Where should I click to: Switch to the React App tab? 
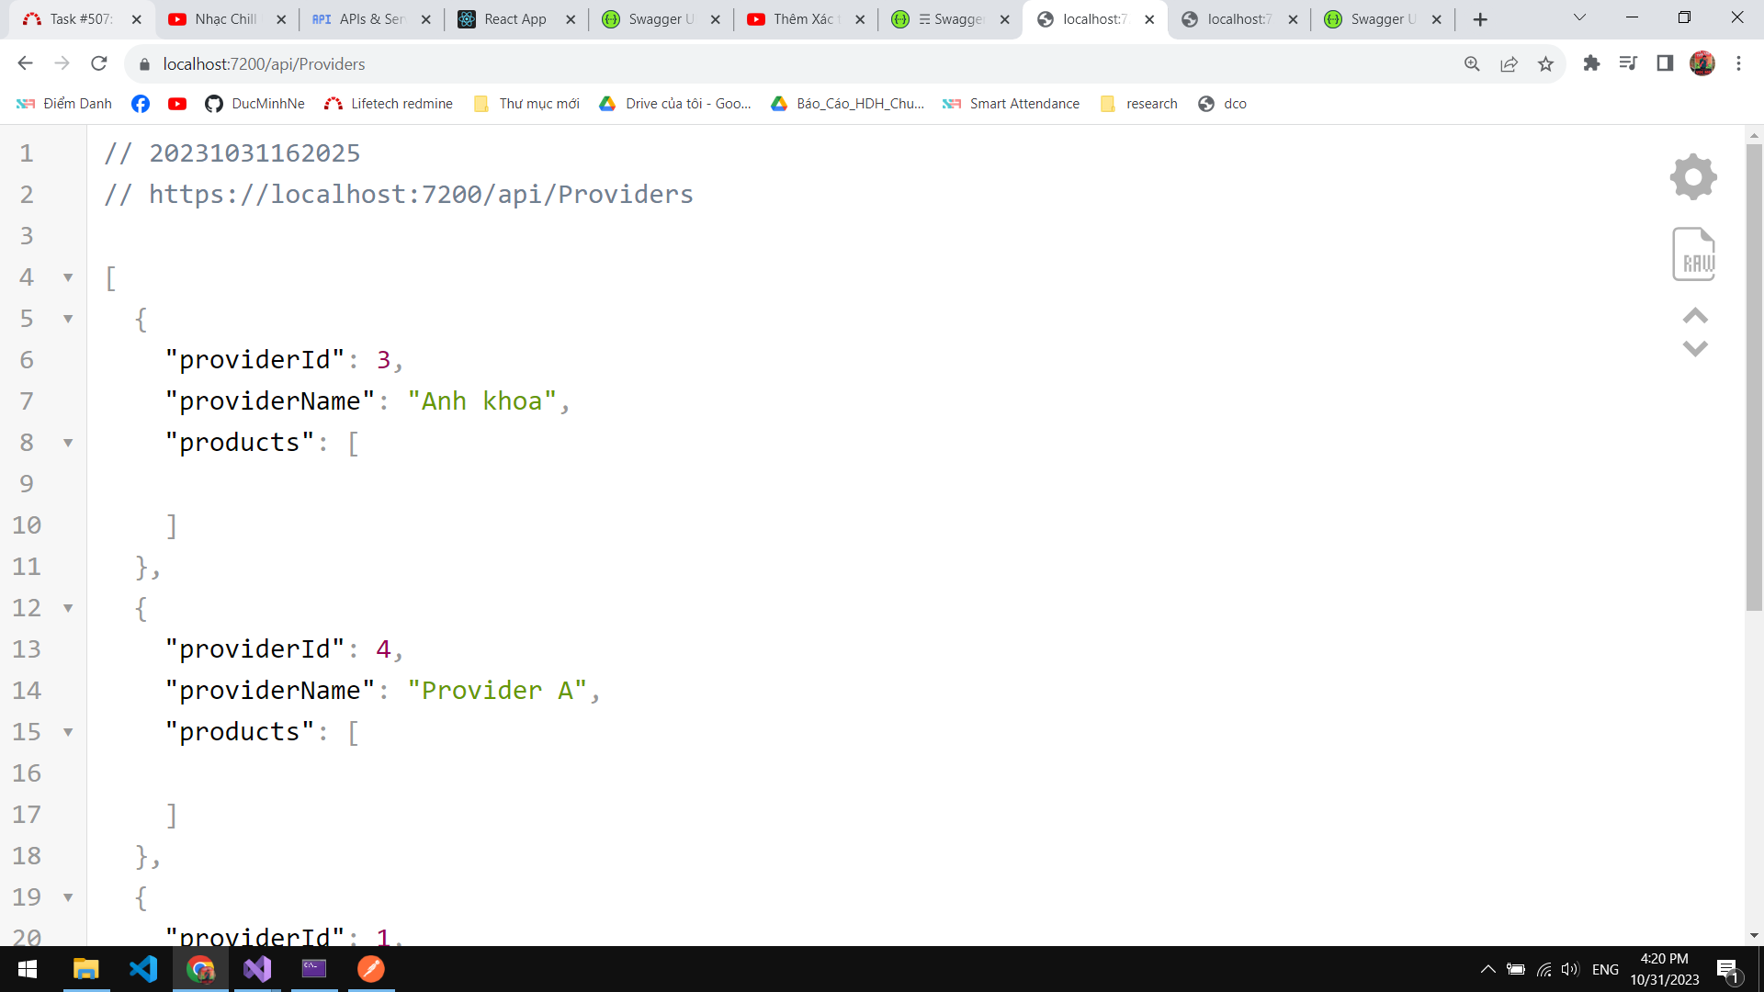click(514, 19)
